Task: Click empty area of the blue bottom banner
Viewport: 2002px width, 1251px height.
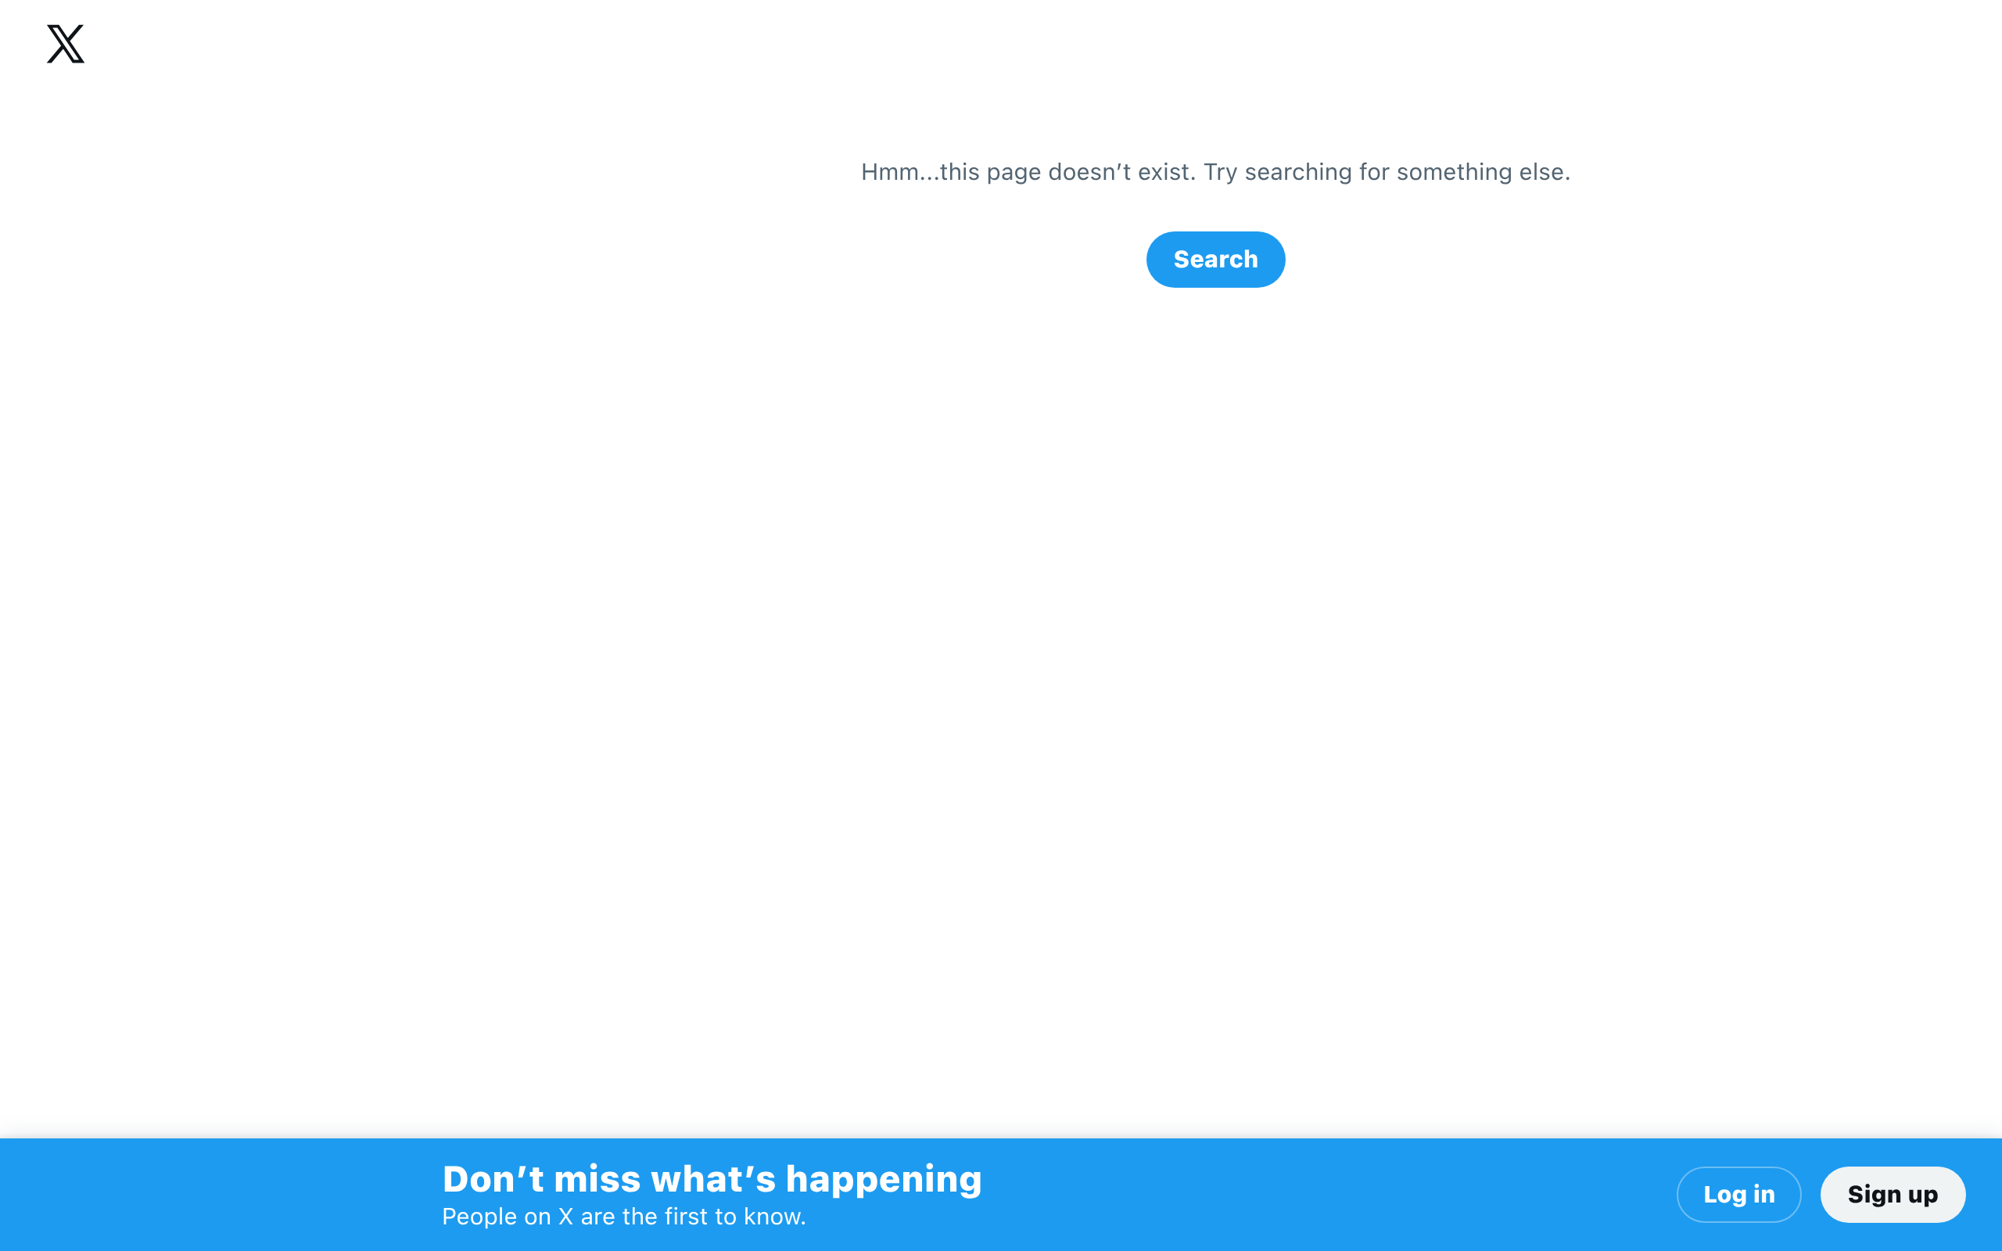Action: 1324,1194
